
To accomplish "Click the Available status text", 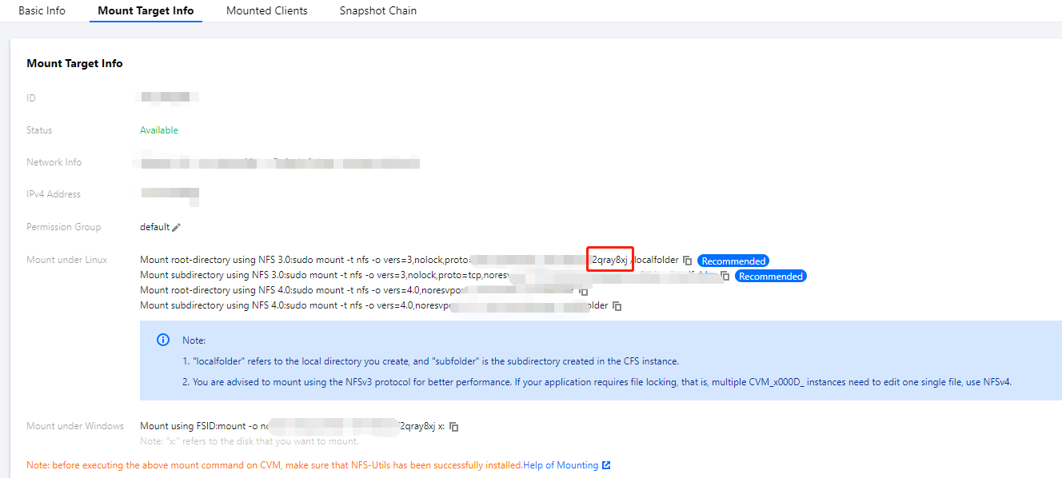I will (x=159, y=130).
